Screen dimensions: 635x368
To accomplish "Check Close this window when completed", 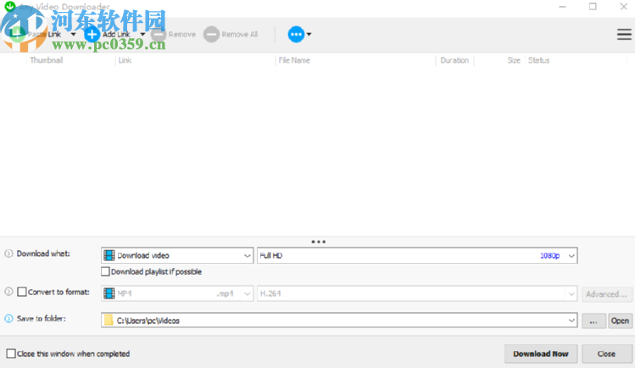I will click(x=11, y=354).
